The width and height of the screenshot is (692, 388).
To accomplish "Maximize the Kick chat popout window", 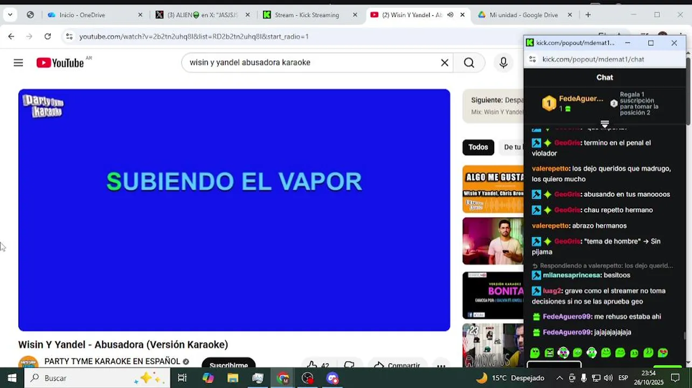I will [x=651, y=43].
